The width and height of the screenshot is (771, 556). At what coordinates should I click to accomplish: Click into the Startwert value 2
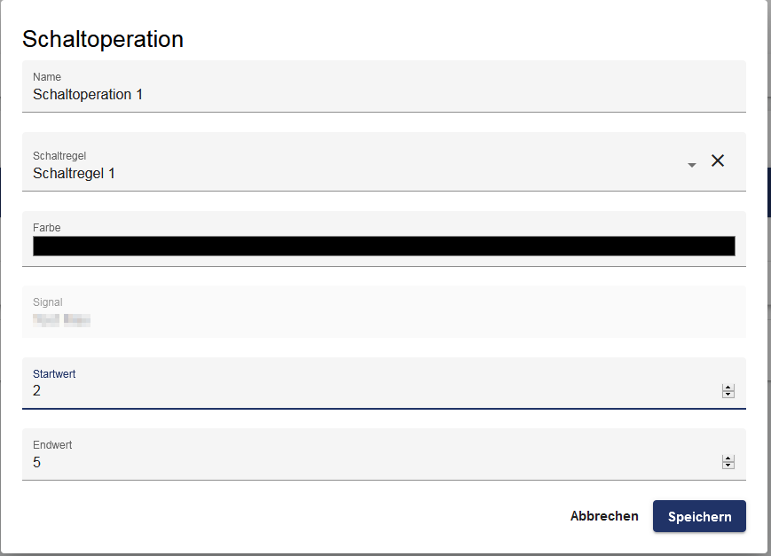355,391
